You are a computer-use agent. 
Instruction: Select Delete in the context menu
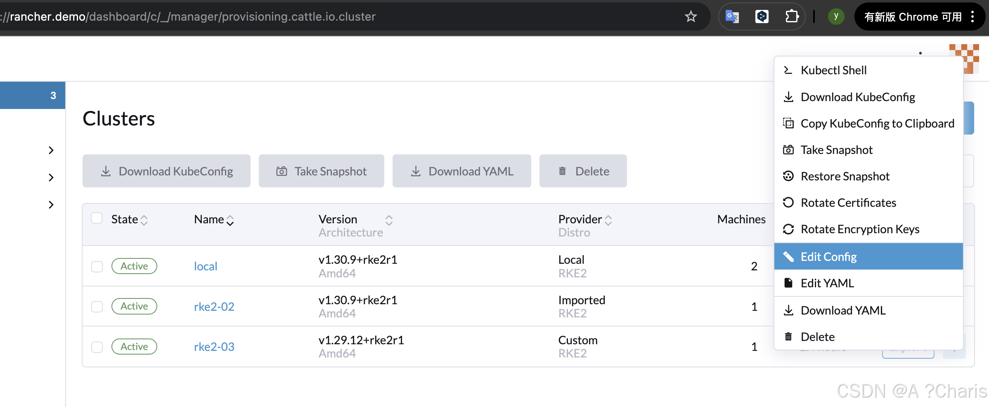(868, 337)
